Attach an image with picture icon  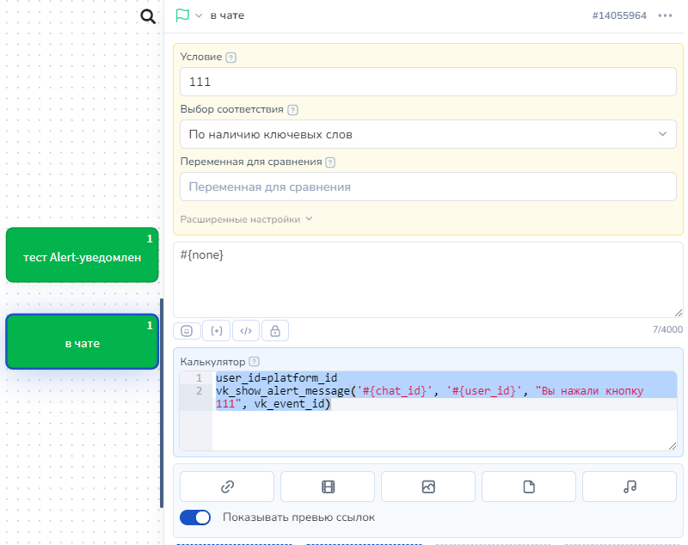pos(428,487)
